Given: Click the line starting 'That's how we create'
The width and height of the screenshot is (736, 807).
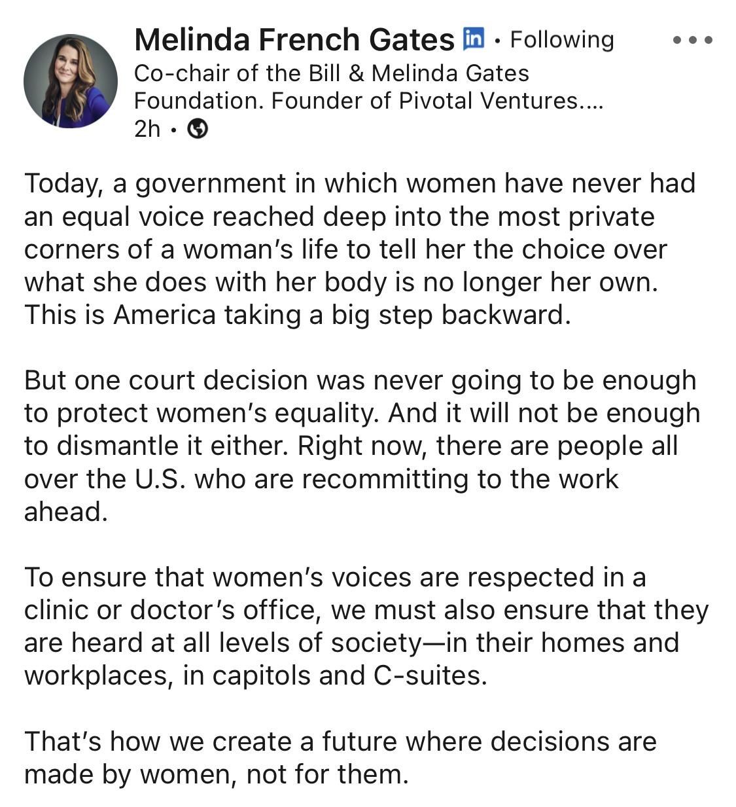Looking at the screenshot, I should pyautogui.click(x=340, y=742).
